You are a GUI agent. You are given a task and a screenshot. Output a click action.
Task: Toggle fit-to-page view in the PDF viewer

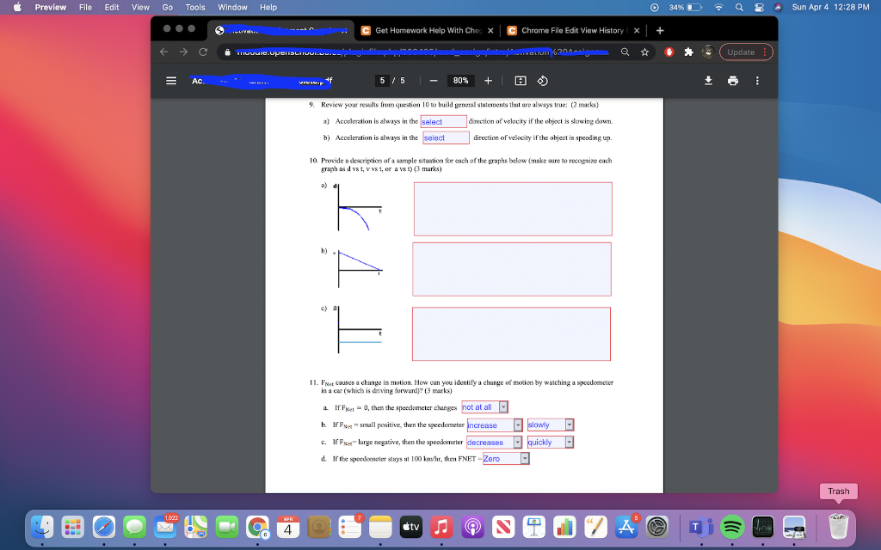point(521,81)
